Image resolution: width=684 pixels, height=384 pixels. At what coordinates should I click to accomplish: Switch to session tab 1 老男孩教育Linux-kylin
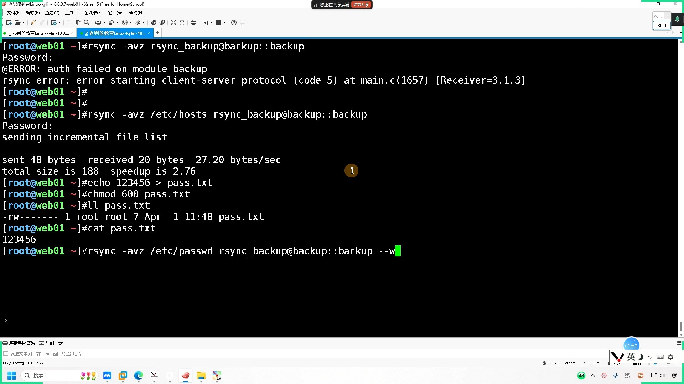(38, 33)
